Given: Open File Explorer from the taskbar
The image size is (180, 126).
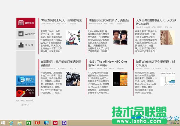Looking at the screenshot, I should tap(20, 123).
